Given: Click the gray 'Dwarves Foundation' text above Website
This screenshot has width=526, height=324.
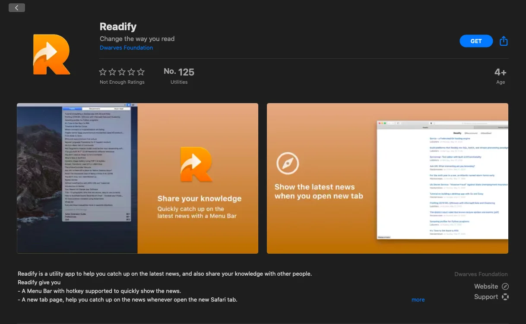Looking at the screenshot, I should point(481,274).
